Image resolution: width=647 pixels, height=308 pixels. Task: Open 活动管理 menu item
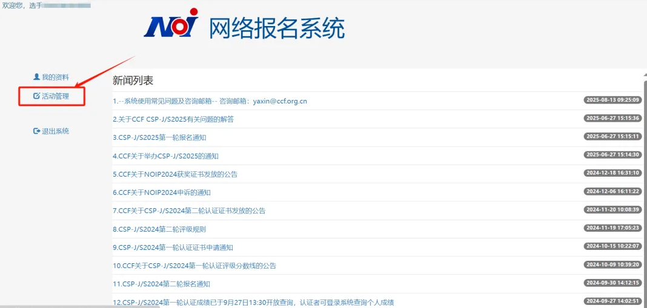[x=55, y=96]
